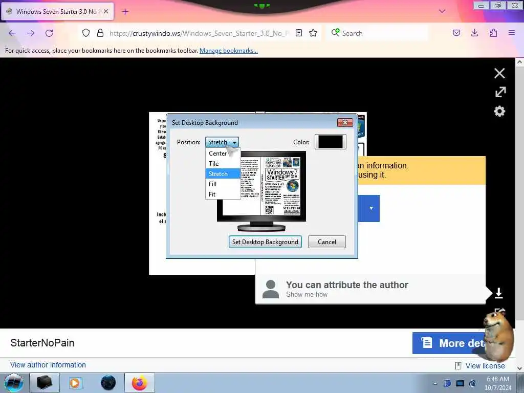Launch media player from the taskbar
This screenshot has width=524, height=393.
(76, 383)
